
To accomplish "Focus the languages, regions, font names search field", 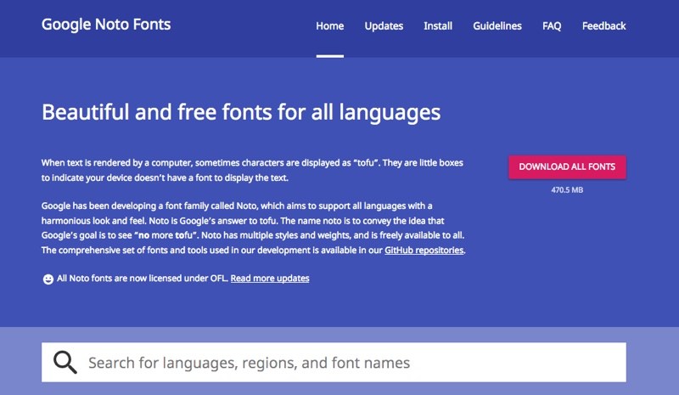I will (334, 363).
